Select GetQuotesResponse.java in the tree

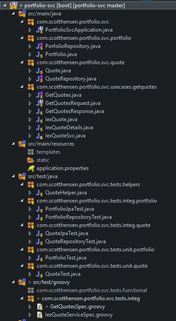tap(75, 111)
